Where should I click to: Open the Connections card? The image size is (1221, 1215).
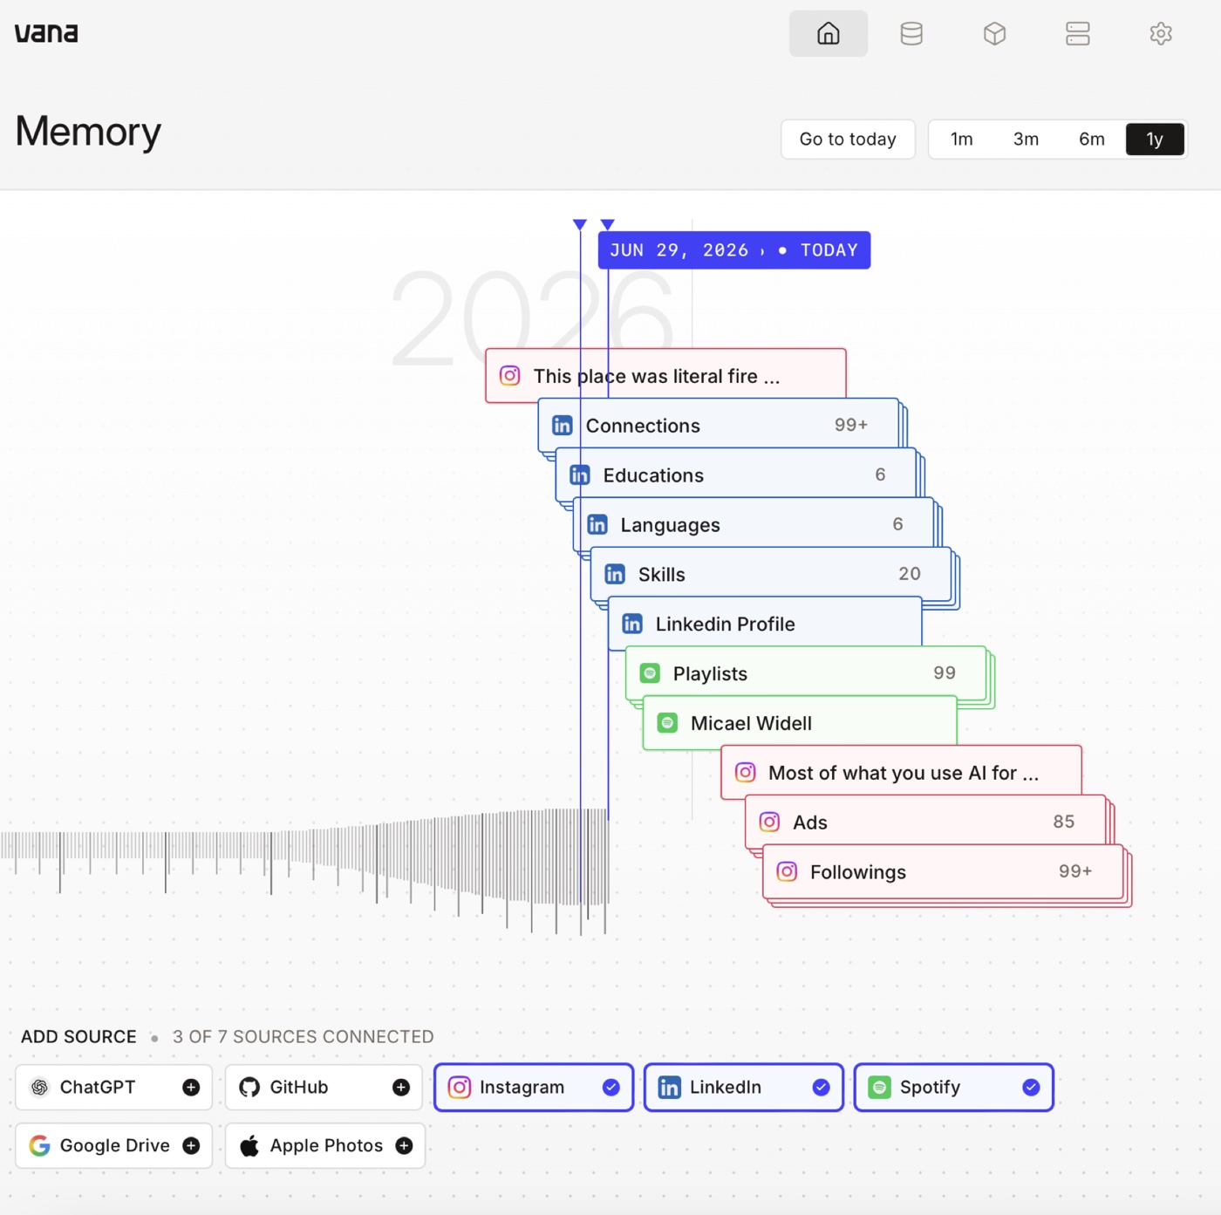tap(719, 425)
